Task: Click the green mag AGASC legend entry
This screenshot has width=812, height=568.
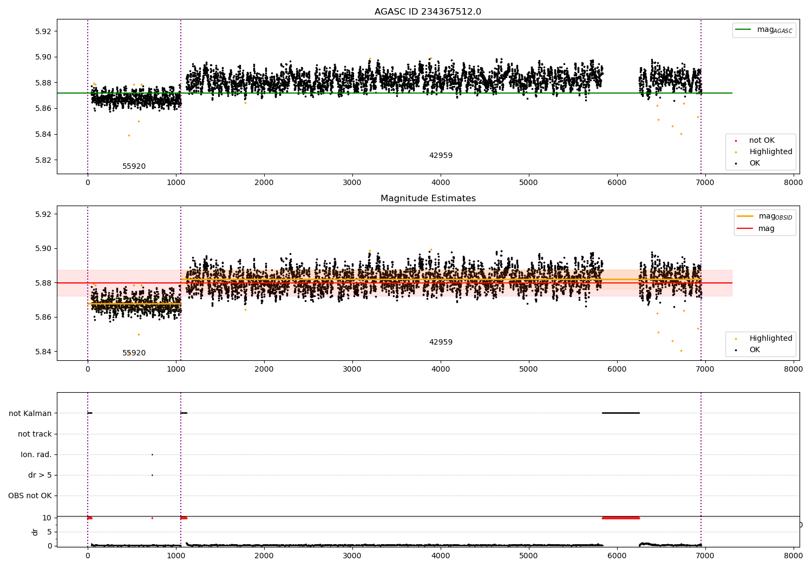Action: pyautogui.click(x=764, y=30)
